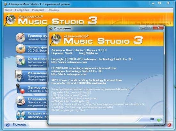
Task: Click the disc covers creation icon
Action: pyautogui.click(x=21, y=115)
